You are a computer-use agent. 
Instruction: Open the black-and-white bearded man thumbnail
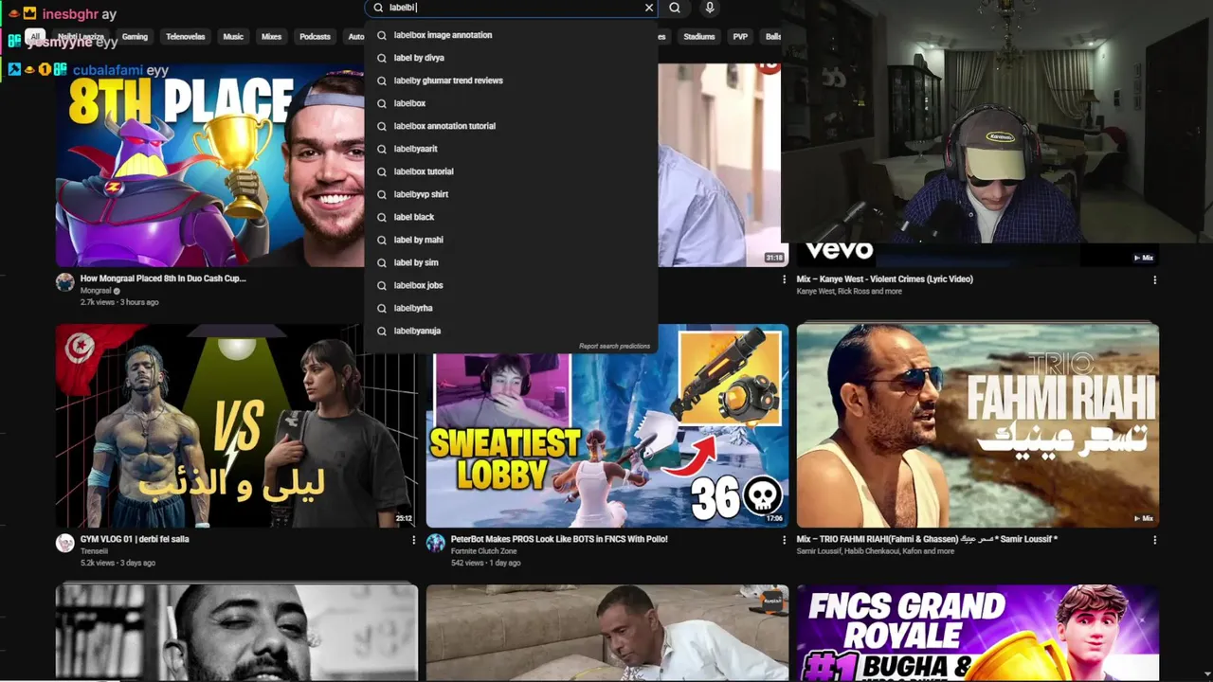236,633
